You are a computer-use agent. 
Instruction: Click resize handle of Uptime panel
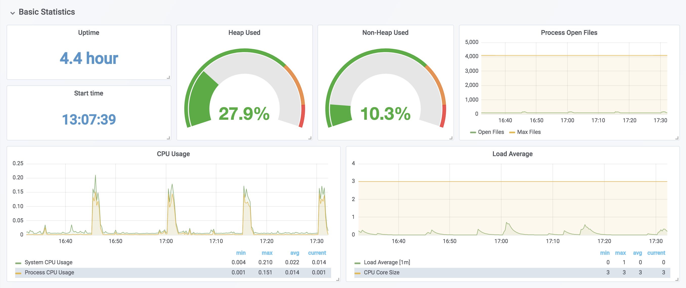pyautogui.click(x=168, y=78)
